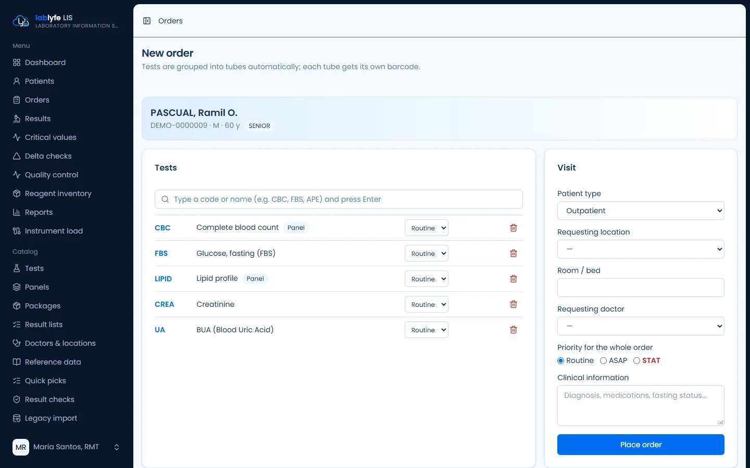
Task: Open the Requesting location selector
Action: 641,249
